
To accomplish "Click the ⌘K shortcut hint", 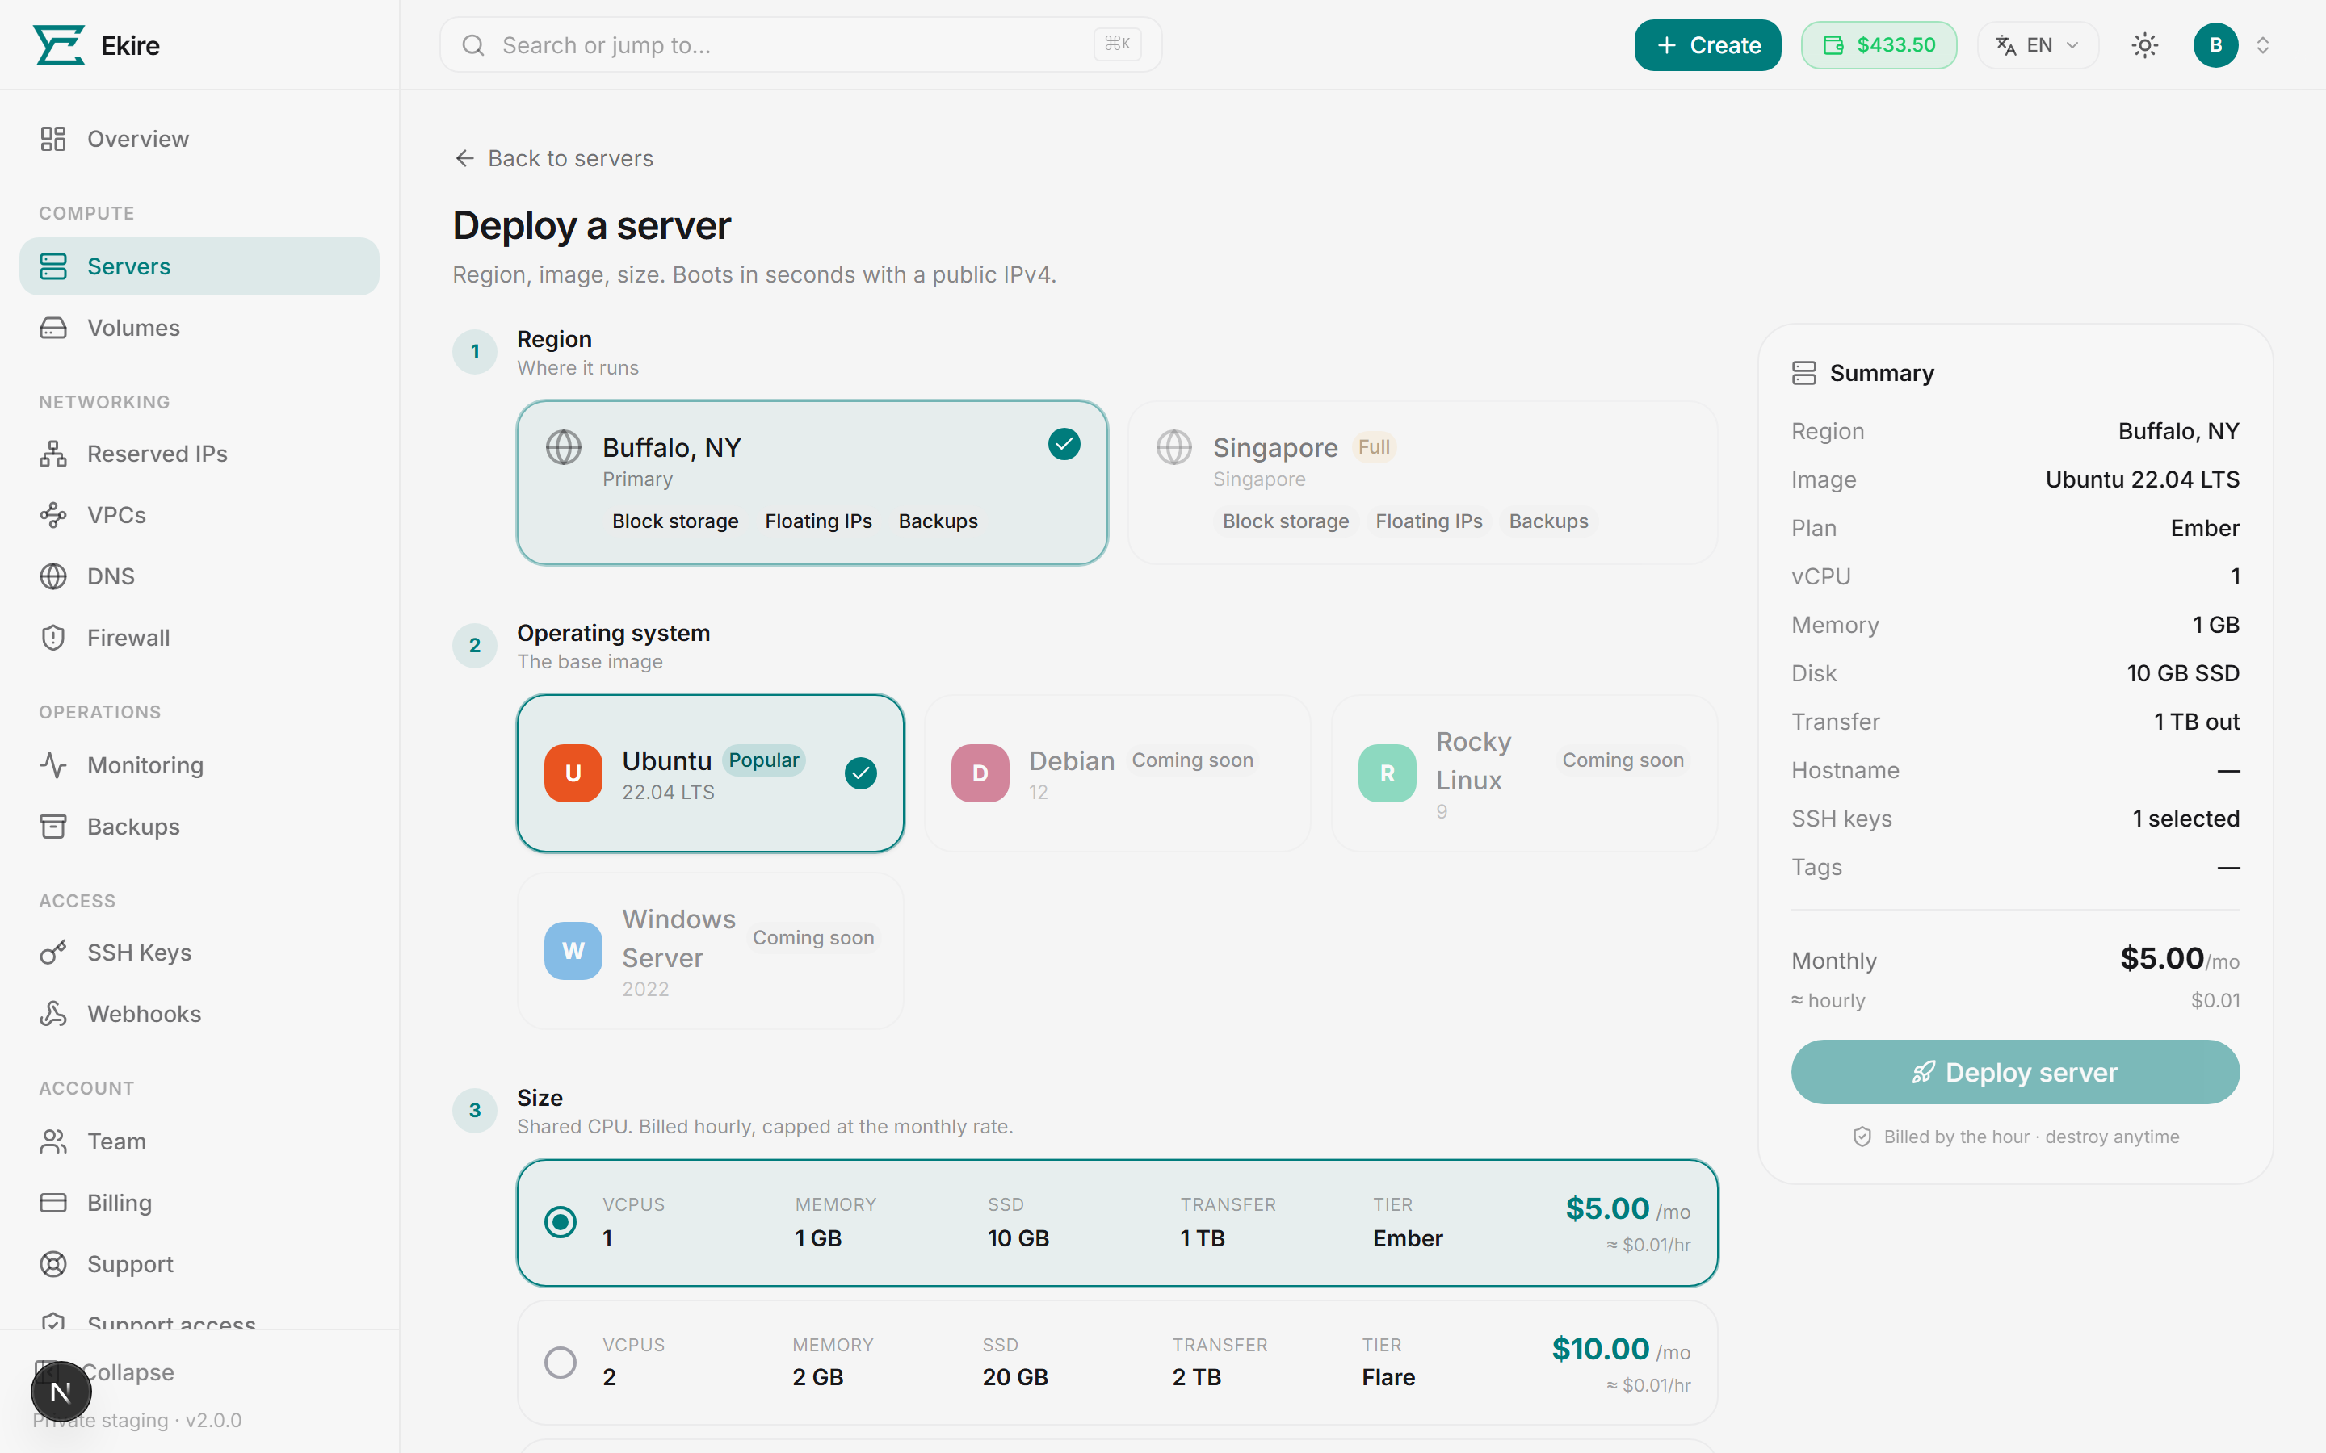I will coord(1117,44).
